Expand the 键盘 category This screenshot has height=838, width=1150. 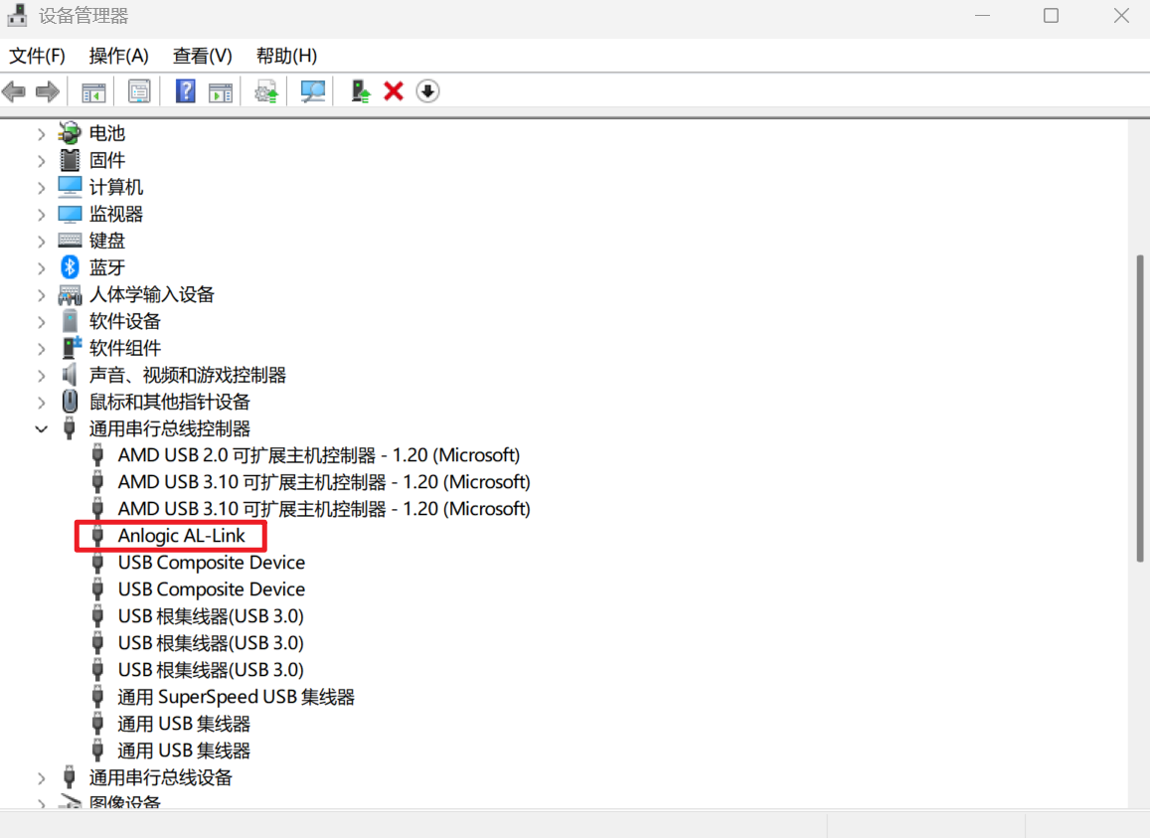(x=41, y=242)
